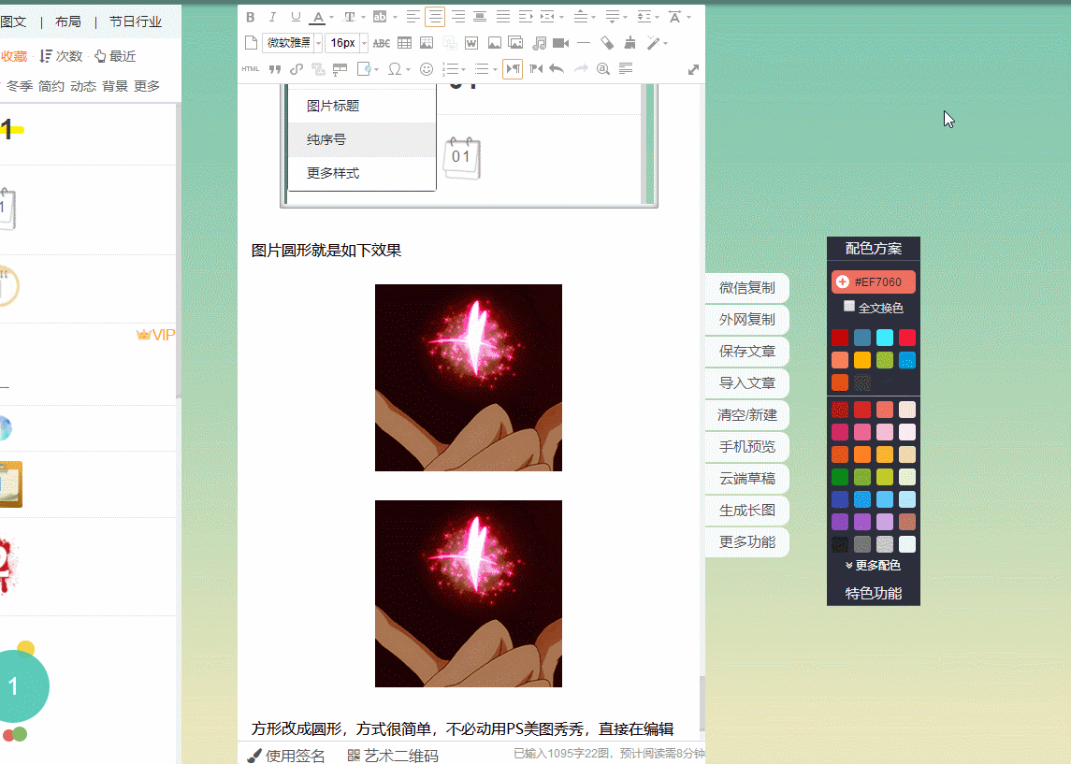Toggle italic formatting
Image resolution: width=1071 pixels, height=764 pixels.
coord(272,17)
